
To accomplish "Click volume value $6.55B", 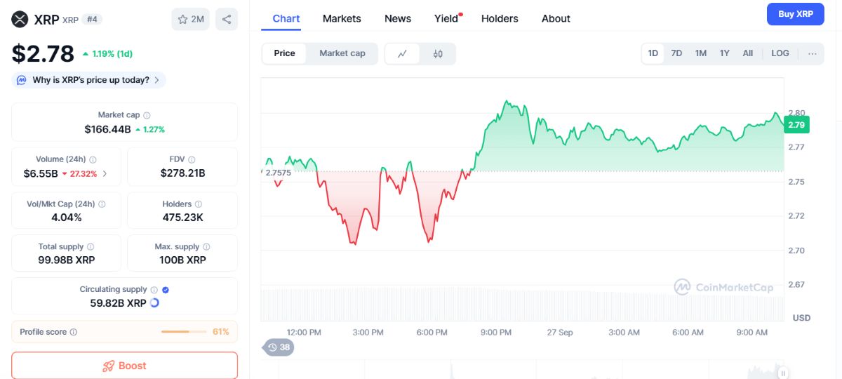I will [x=41, y=173].
